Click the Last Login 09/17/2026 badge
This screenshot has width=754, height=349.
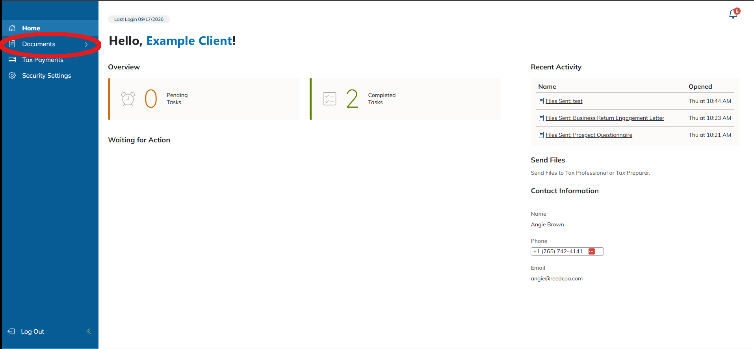[x=139, y=19]
